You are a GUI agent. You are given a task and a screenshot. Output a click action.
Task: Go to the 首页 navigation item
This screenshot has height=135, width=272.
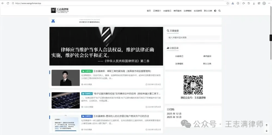pos(149,11)
